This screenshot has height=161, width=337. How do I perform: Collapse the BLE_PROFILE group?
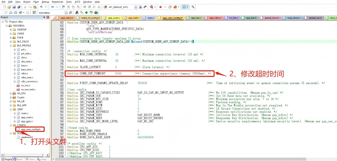click(x=11, y=46)
